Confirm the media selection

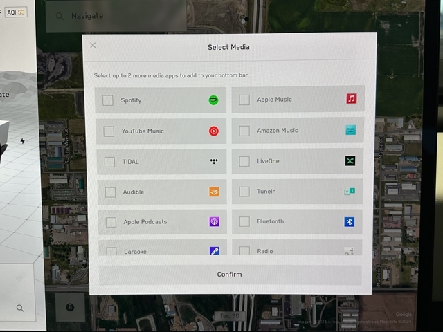coord(230,275)
